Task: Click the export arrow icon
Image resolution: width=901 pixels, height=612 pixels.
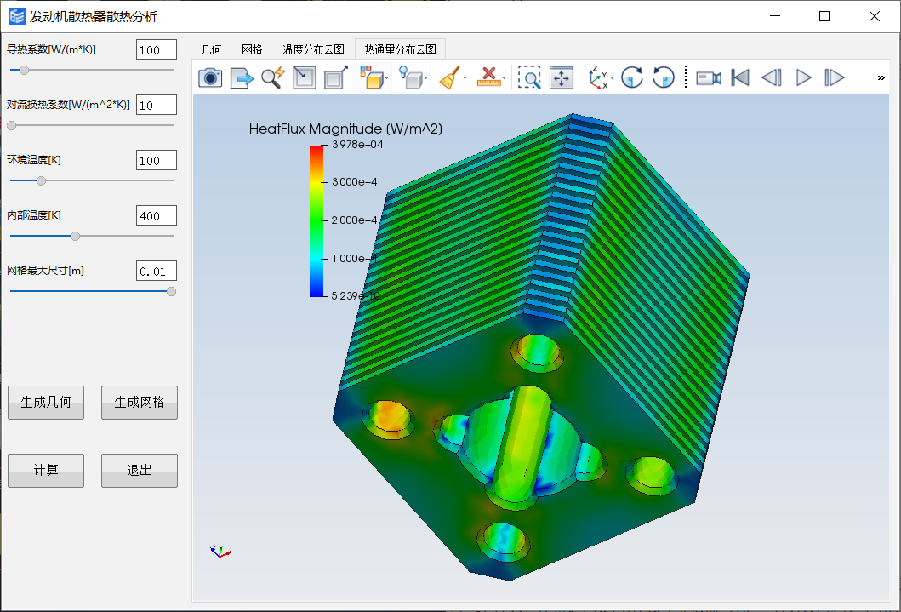Action: 242,77
